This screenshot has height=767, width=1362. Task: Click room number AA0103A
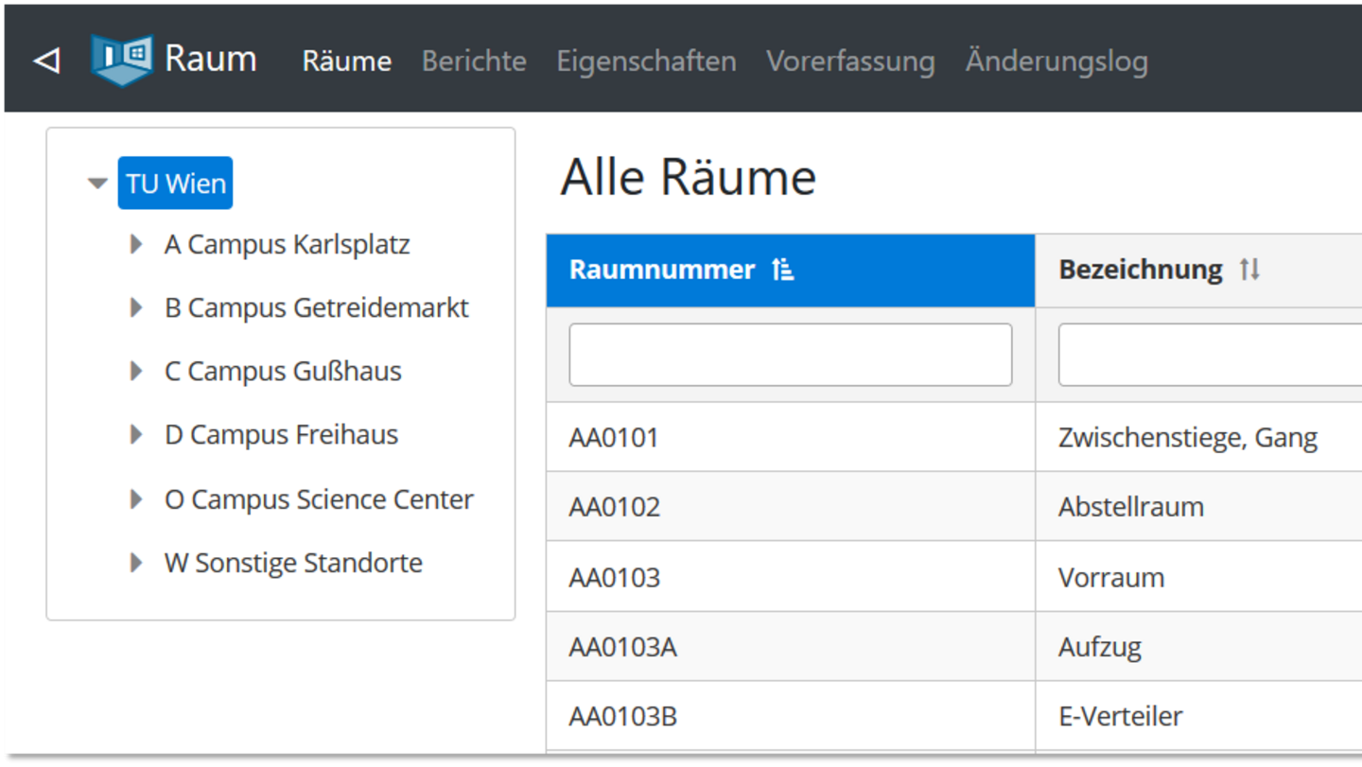click(x=623, y=647)
